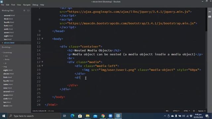The image size is (212, 119).
Task: Toggle Spaces indentation type in status bar
Action: pos(201,111)
